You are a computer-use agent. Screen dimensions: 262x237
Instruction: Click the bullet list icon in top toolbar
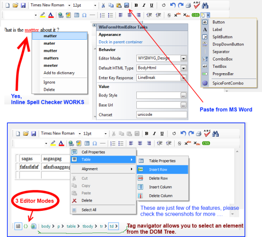click(111, 15)
